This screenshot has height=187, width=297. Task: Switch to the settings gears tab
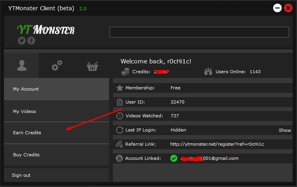(57, 65)
